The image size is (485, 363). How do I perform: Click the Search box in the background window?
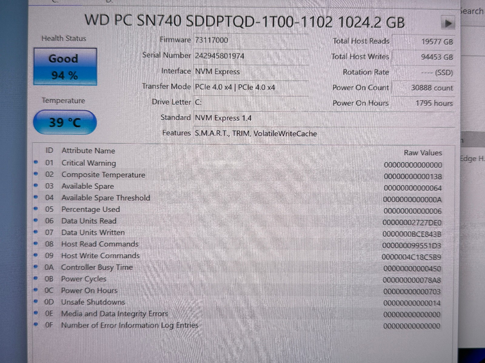[473, 12]
